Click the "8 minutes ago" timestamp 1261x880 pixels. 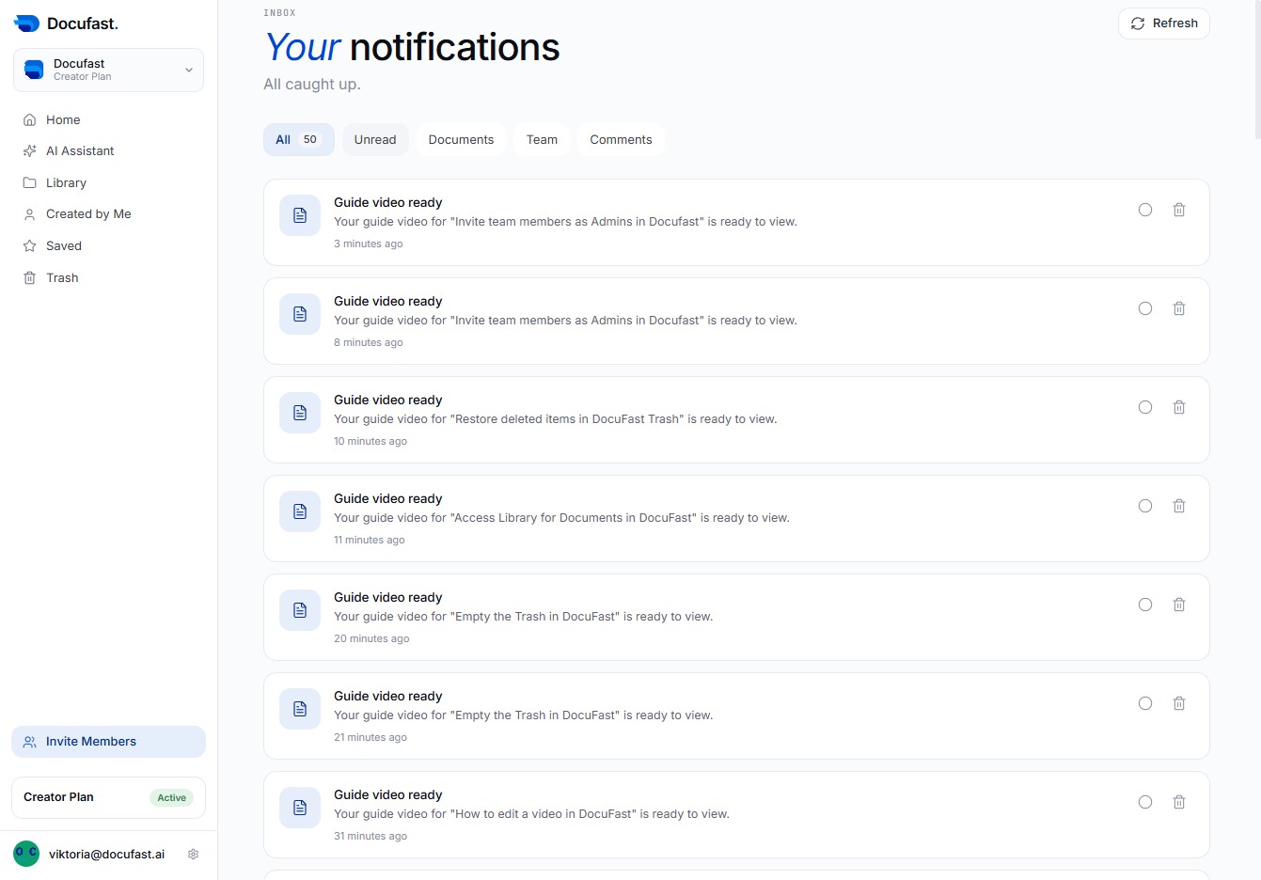(369, 343)
